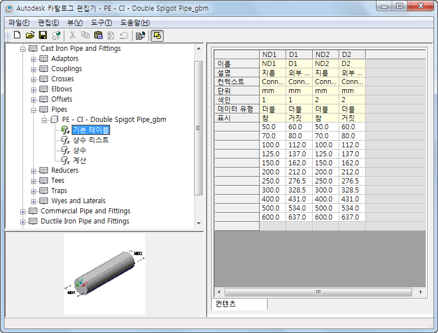This screenshot has height=333, width=438.
Task: Click the tree panel scroll up arrow
Action: 199,49
